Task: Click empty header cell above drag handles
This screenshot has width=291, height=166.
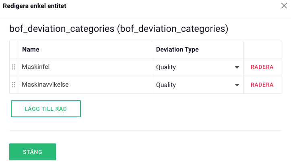Action: click(x=14, y=50)
